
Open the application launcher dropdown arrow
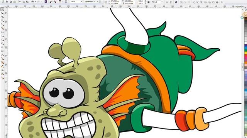tap(63, 2)
